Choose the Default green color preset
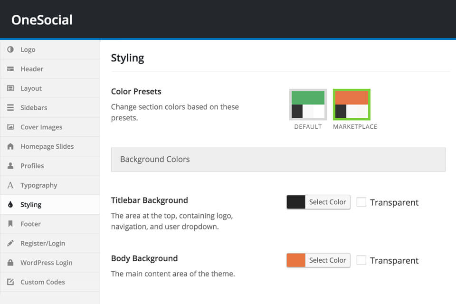This screenshot has height=304, width=456. 308,104
